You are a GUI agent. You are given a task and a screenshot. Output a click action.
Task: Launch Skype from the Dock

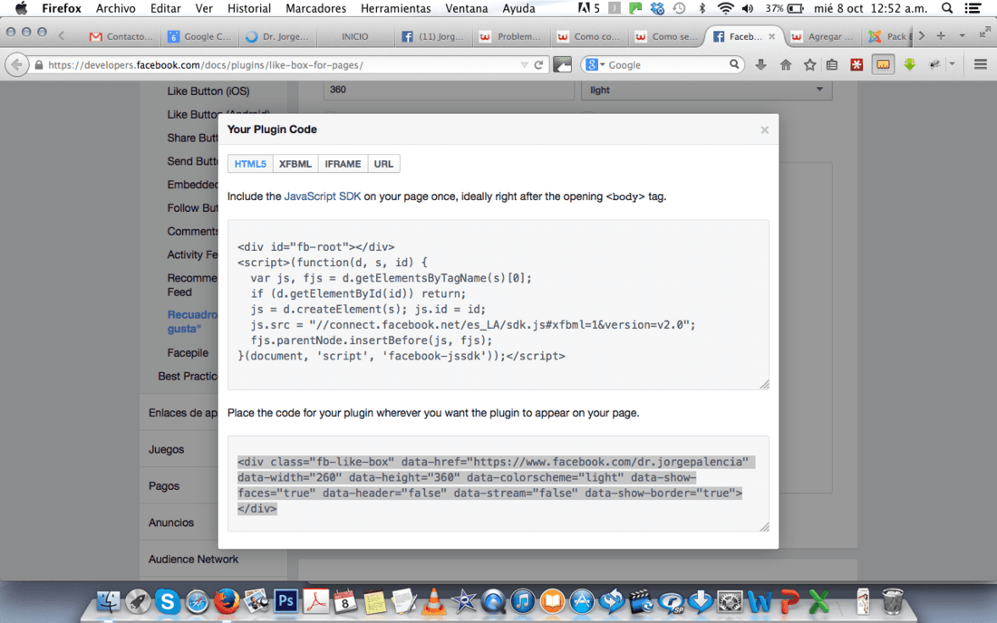click(x=168, y=600)
